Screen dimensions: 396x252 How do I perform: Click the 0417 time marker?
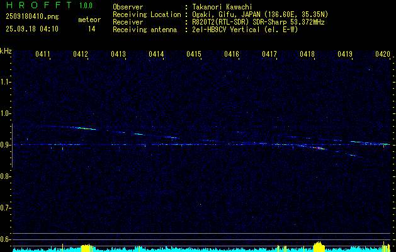point(269,54)
